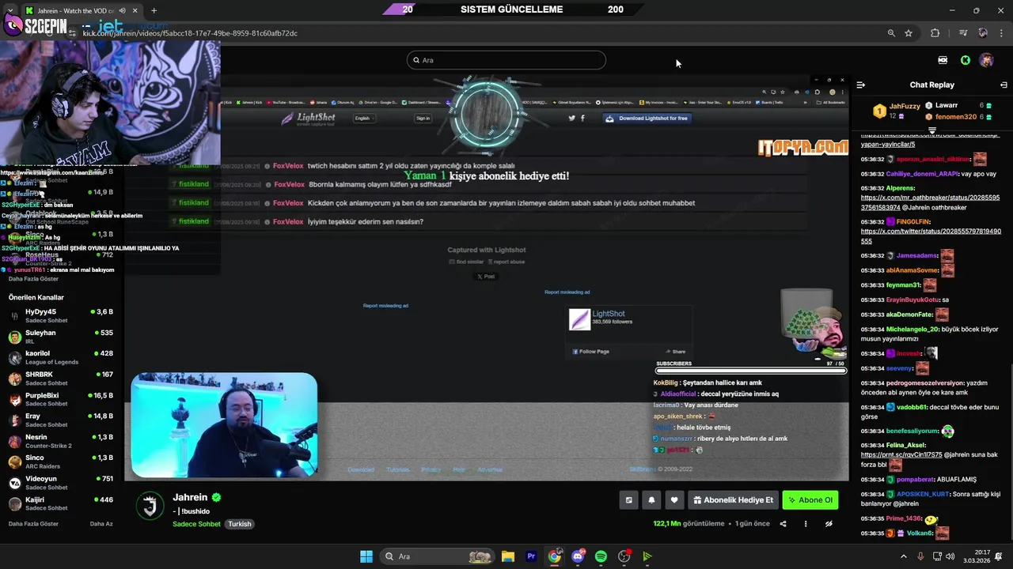Show hidden system tray icons

coord(904,556)
